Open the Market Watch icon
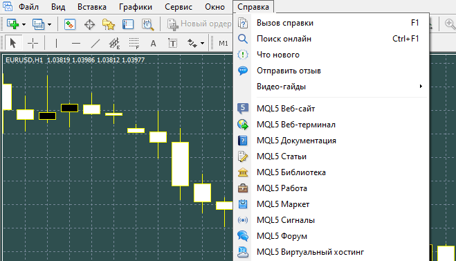 tap(70, 24)
